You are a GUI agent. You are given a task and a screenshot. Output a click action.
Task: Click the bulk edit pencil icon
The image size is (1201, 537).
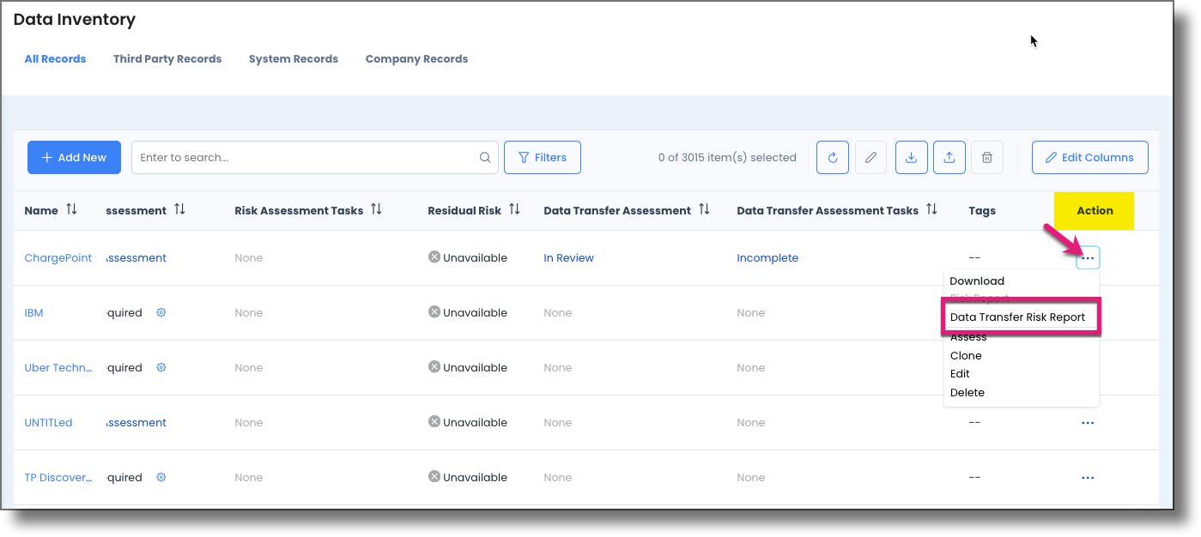(870, 157)
